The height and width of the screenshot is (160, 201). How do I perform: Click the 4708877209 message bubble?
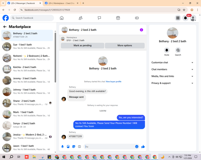[x=75, y=136]
